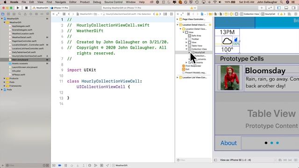Open related items grid in code editor
The image size is (299, 168).
[x=64, y=14]
